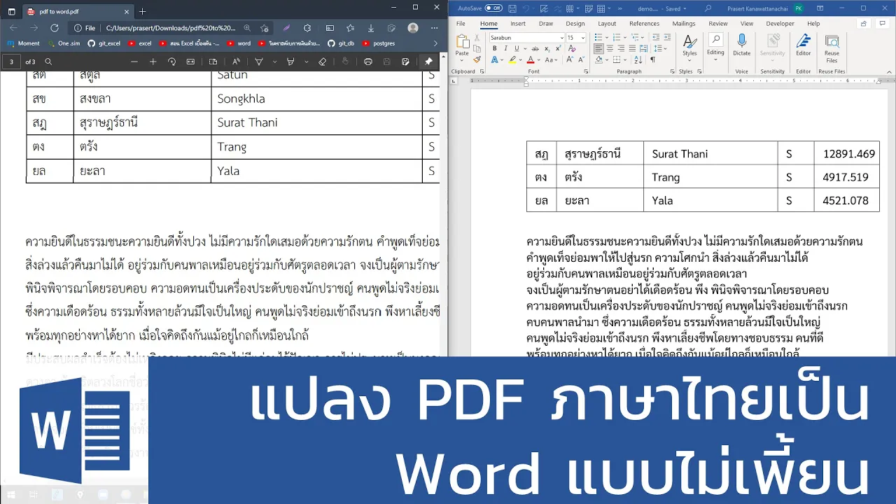The width and height of the screenshot is (896, 504).
Task: Click the Dictate microphone icon
Action: 742,41
